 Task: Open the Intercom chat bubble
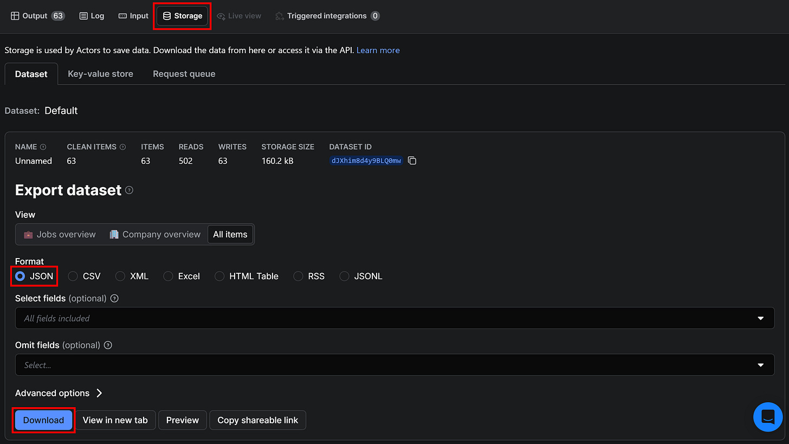click(x=768, y=417)
